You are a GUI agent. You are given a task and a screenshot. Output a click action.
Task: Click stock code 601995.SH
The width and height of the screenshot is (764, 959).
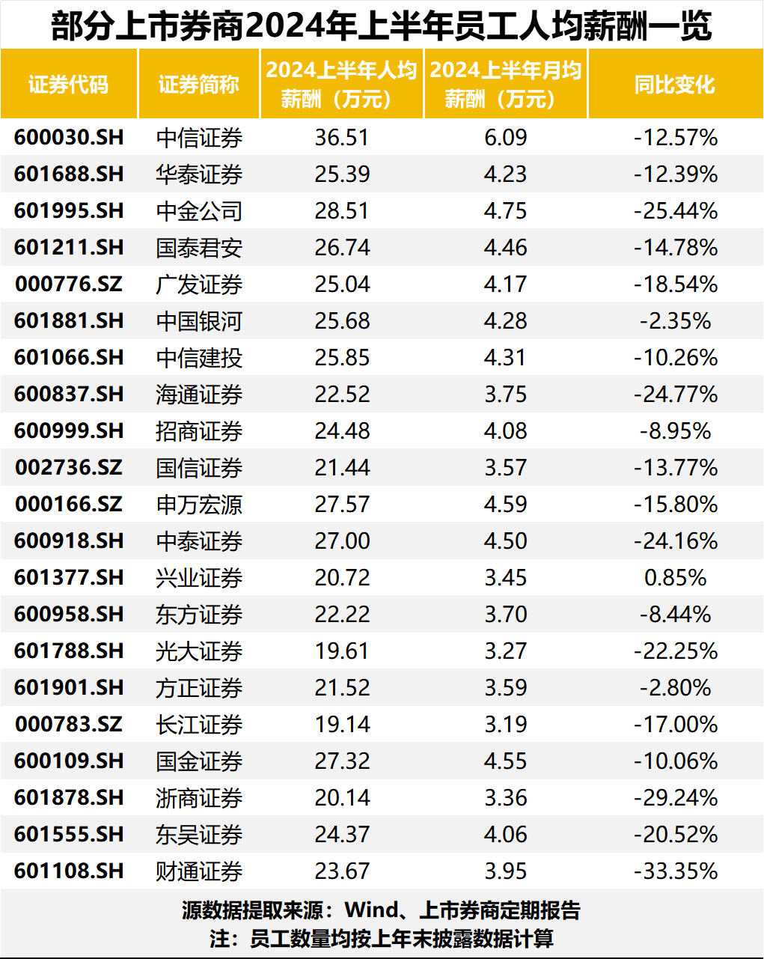tap(69, 211)
